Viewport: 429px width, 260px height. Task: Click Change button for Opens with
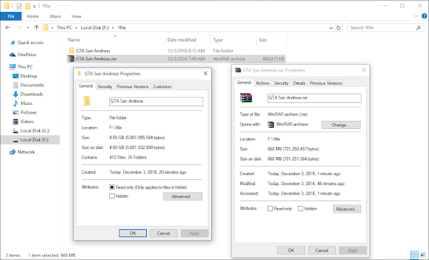click(x=341, y=125)
